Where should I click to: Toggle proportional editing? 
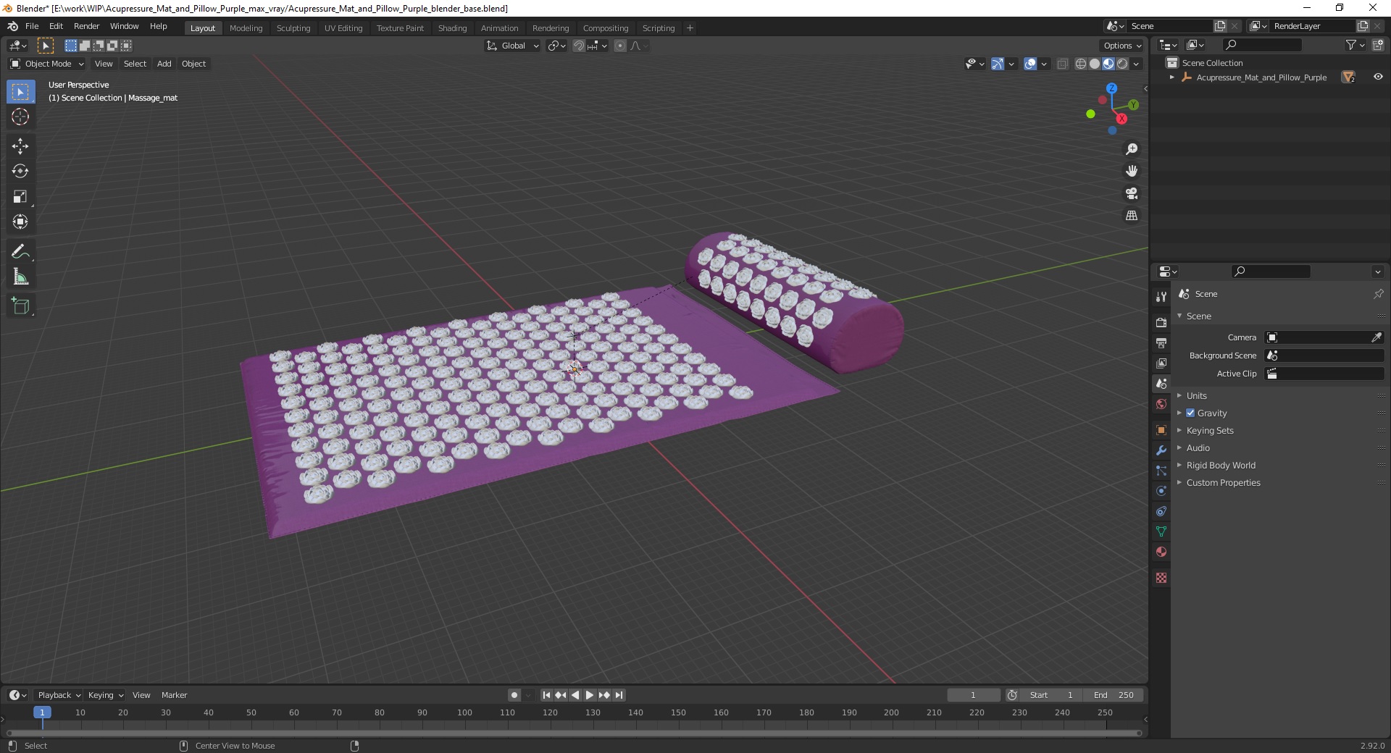[620, 46]
